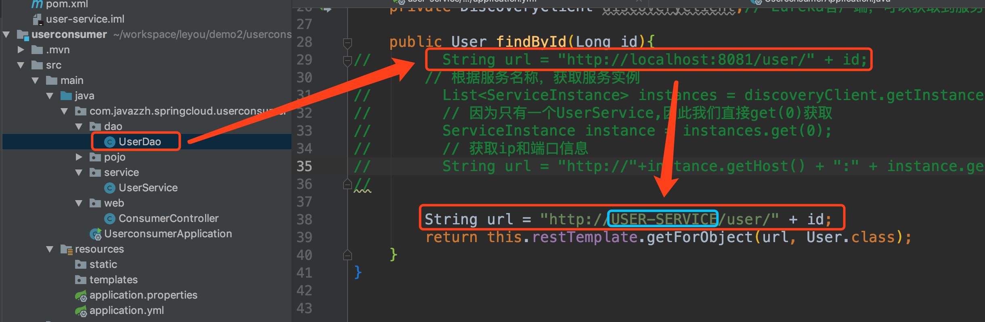Click the .mvn folder icon
The height and width of the screenshot is (322, 985).
[37, 50]
